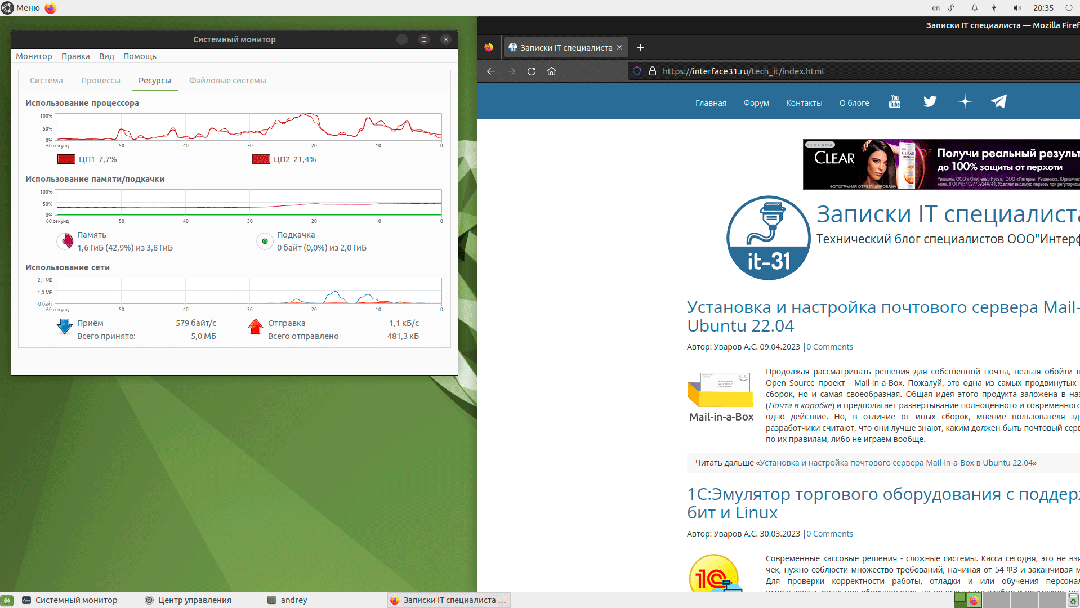Open the network connections tray icon
1080x608 pixels.
click(x=952, y=8)
